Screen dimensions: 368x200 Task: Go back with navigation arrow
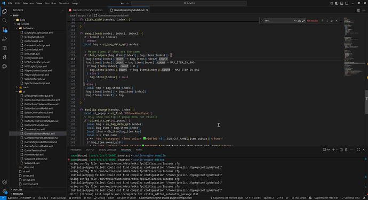pyautogui.click(x=122, y=3)
